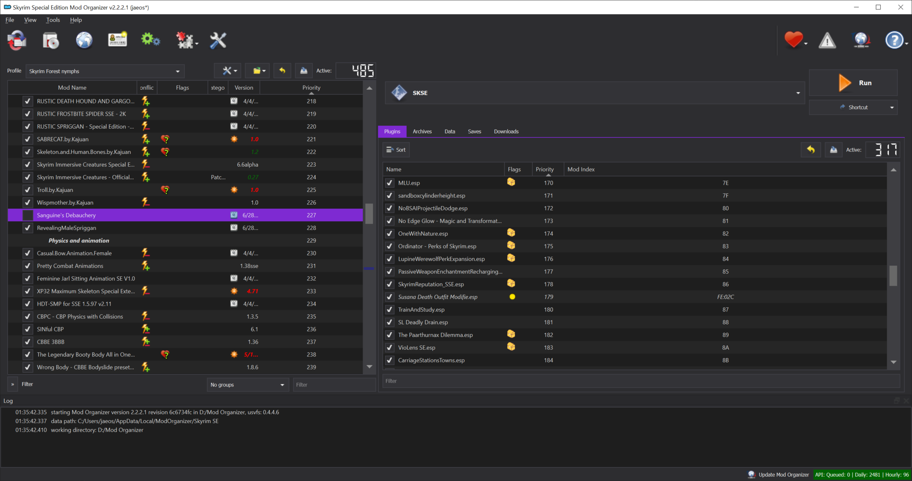Image resolution: width=912 pixels, height=481 pixels.
Task: Select the Physics and animation separator row
Action: click(185, 241)
